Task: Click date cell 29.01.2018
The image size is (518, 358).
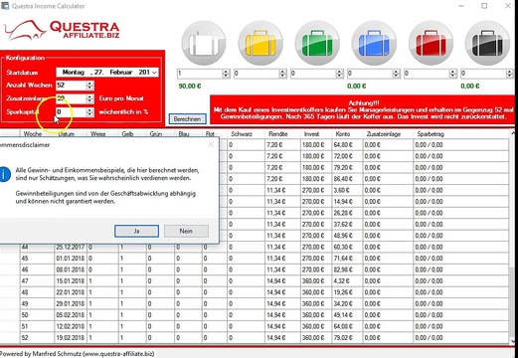Action: pos(71,303)
